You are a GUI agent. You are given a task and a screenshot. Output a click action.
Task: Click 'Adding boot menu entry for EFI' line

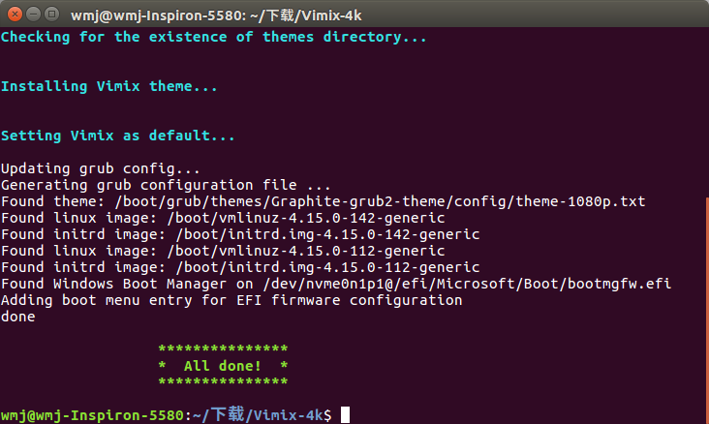(x=231, y=300)
